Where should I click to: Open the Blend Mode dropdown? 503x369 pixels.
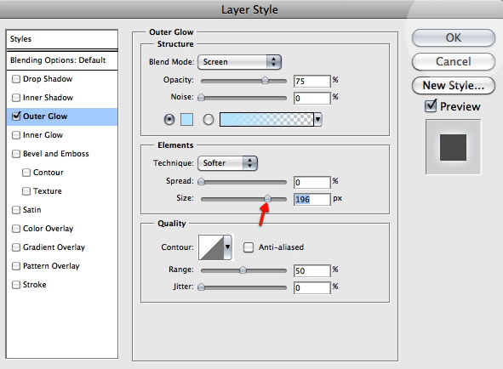239,62
